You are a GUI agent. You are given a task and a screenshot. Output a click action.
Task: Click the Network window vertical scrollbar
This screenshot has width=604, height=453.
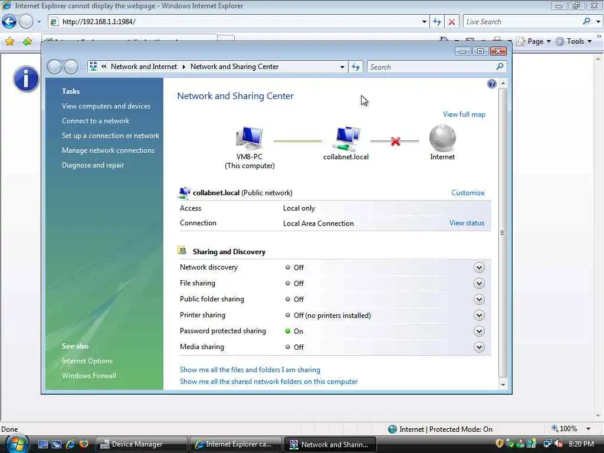(503, 232)
